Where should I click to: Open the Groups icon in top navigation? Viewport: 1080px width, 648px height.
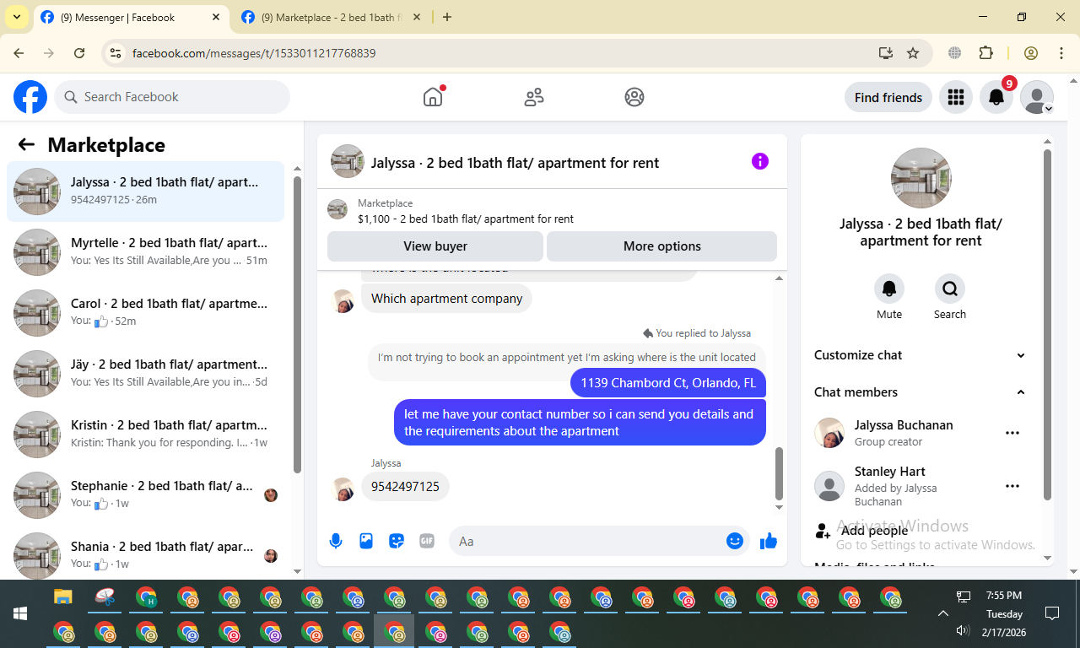tap(634, 97)
